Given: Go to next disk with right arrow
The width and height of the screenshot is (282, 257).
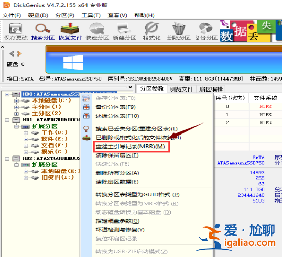Looking at the screenshot, I should pyautogui.click(x=19, y=53).
